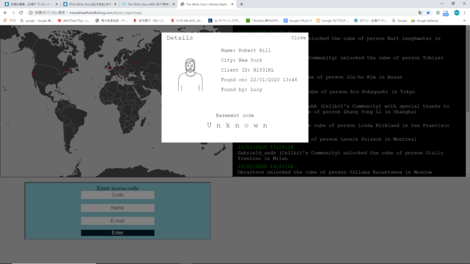The height and width of the screenshot is (264, 470).
Task: Open the plain Google bookmark
Action: [x=399, y=20]
